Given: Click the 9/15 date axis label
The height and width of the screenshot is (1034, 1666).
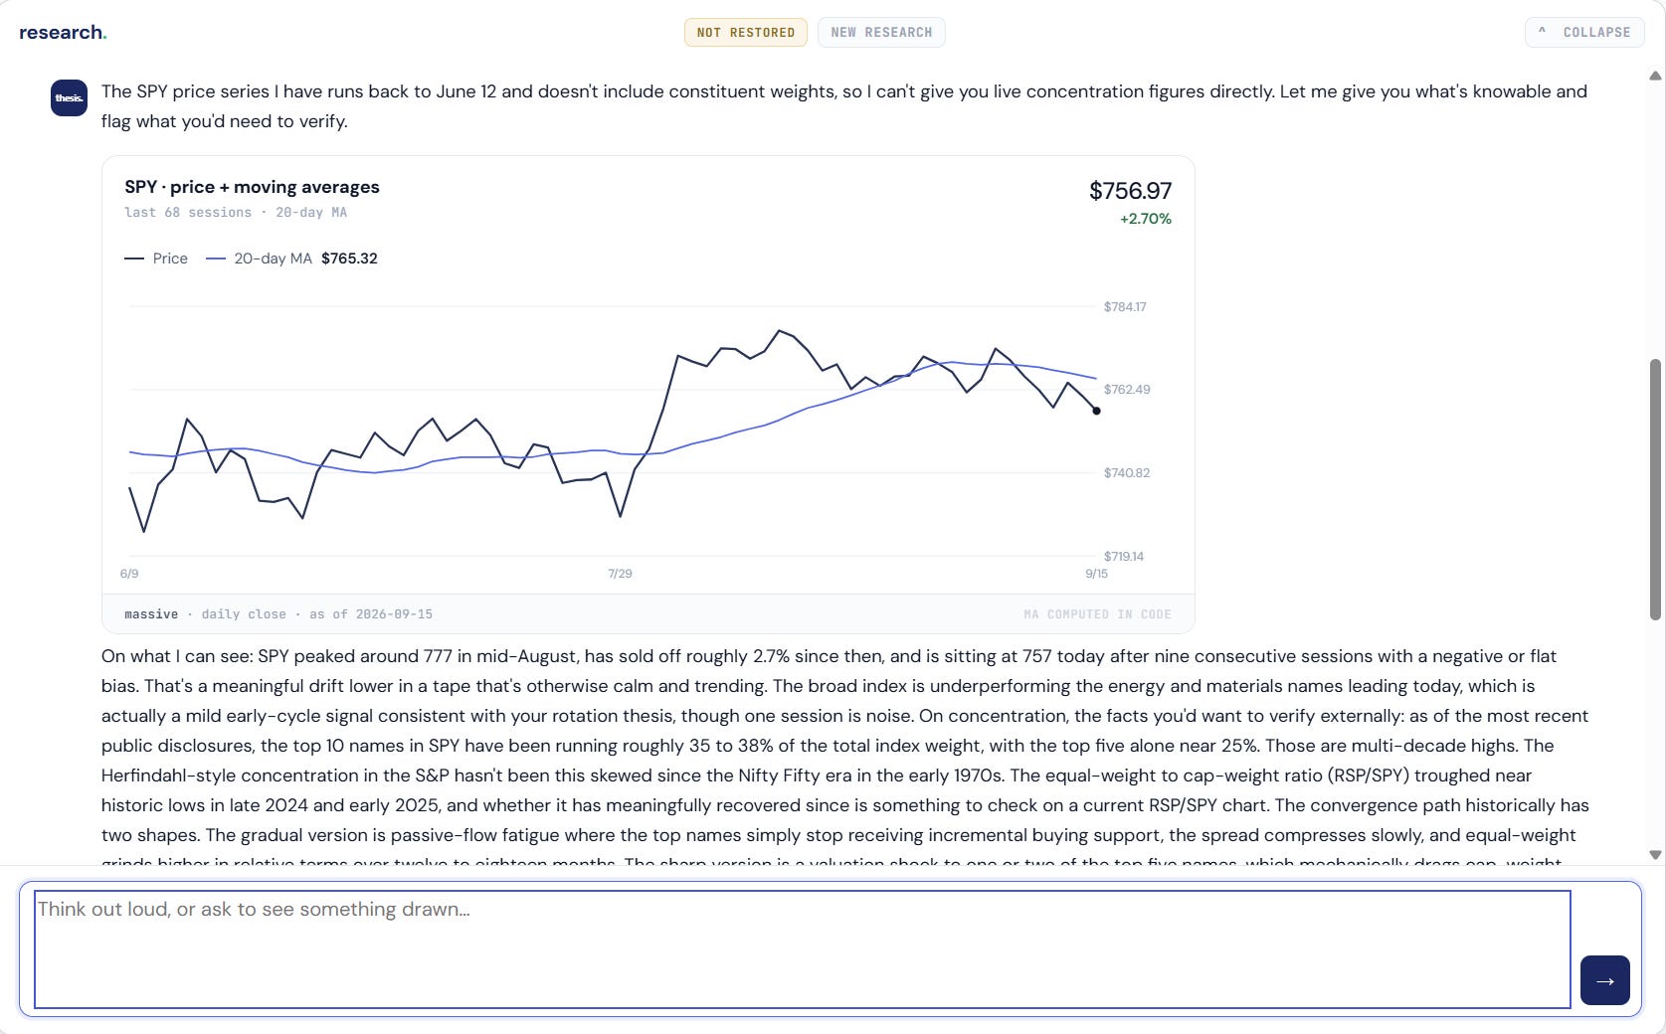Looking at the screenshot, I should [1096, 574].
